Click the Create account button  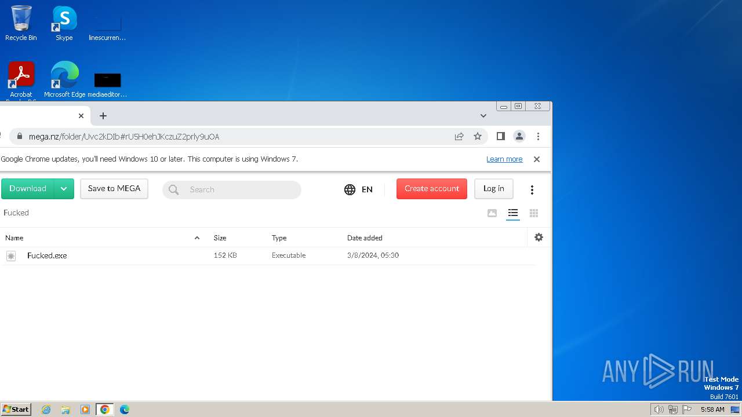[x=432, y=189]
